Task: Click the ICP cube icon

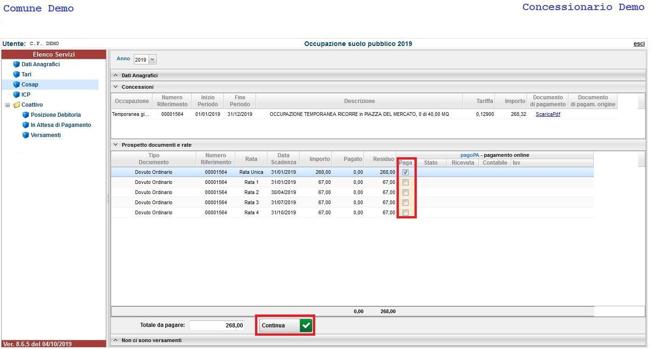Action: point(17,95)
